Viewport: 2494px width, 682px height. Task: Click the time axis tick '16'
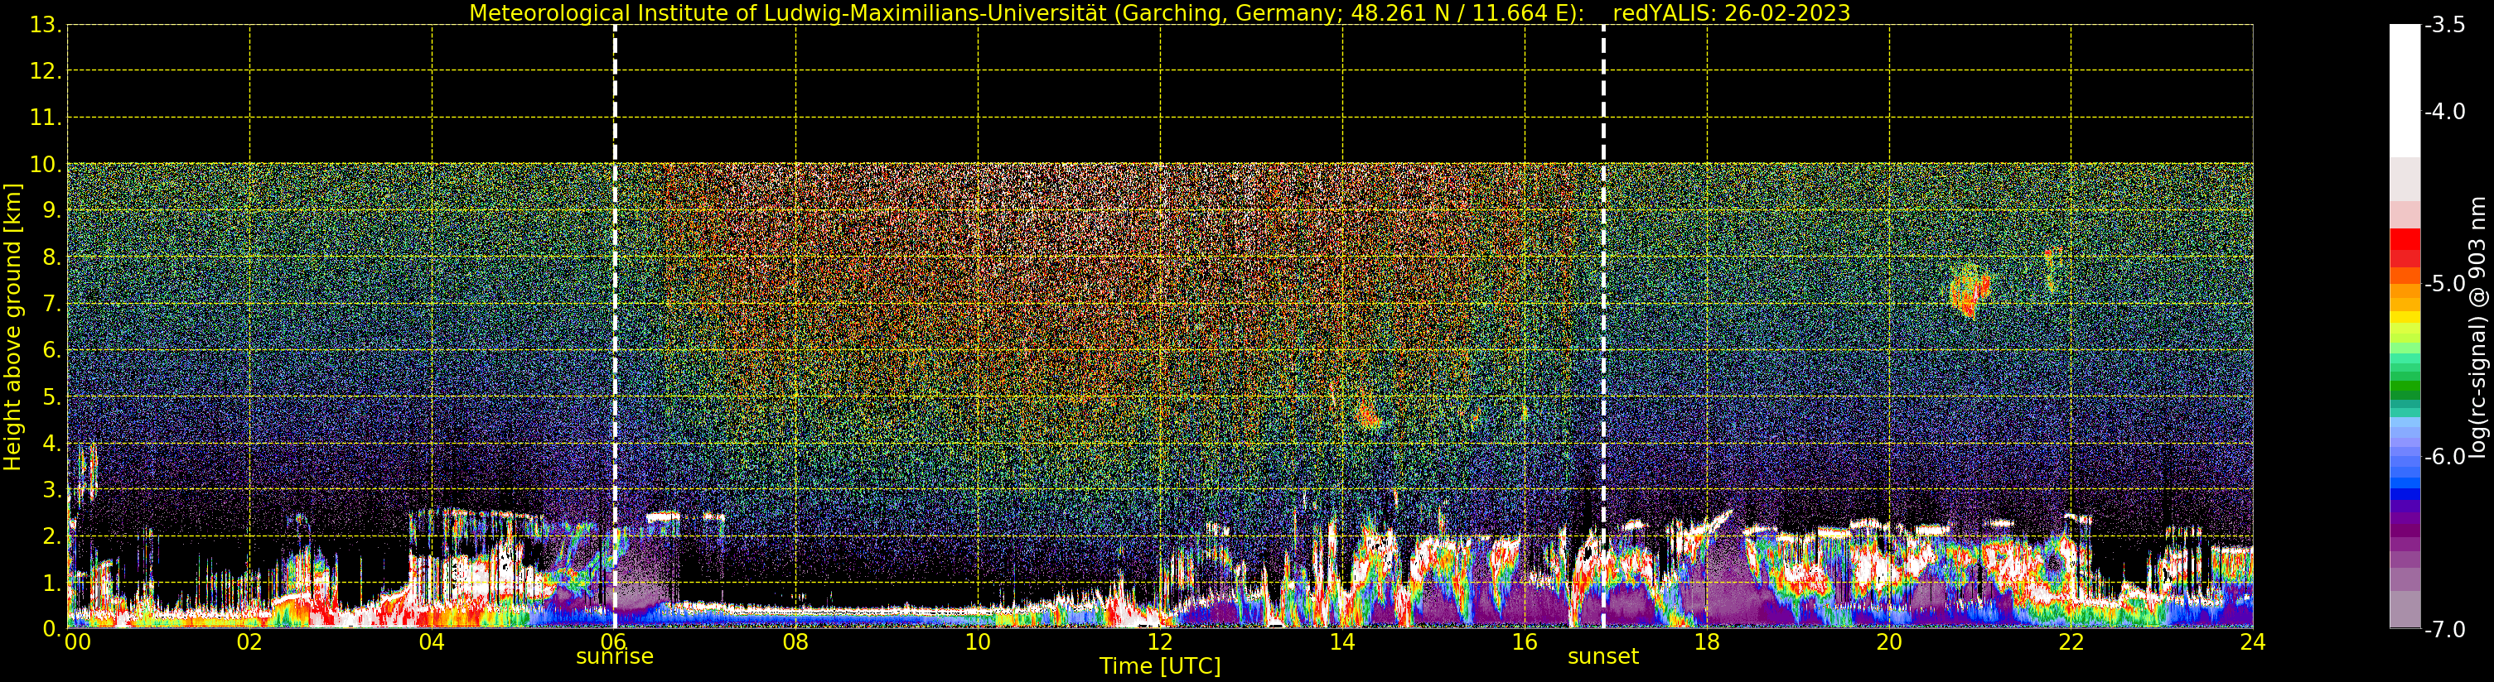(x=1525, y=642)
